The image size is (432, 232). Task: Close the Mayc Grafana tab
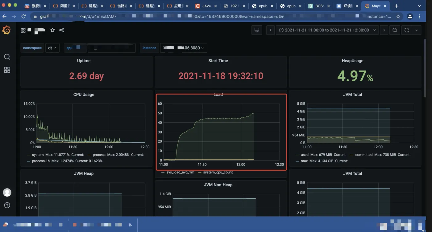click(385, 6)
